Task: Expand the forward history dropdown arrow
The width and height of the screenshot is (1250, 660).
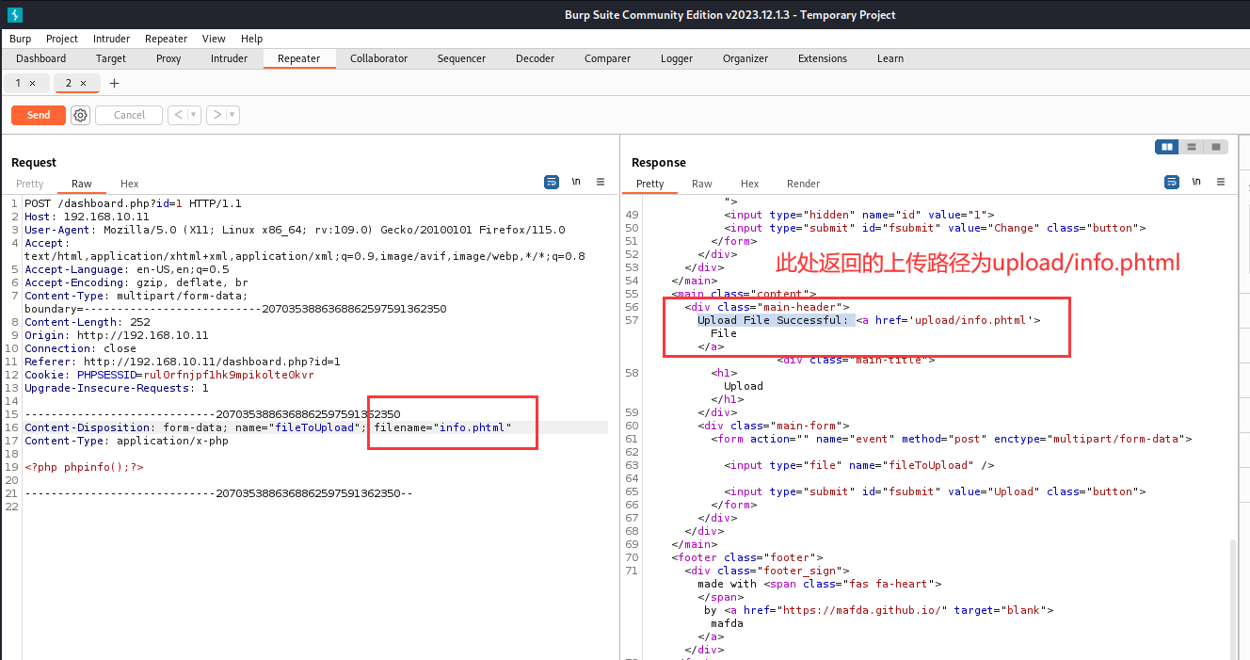Action: (232, 115)
